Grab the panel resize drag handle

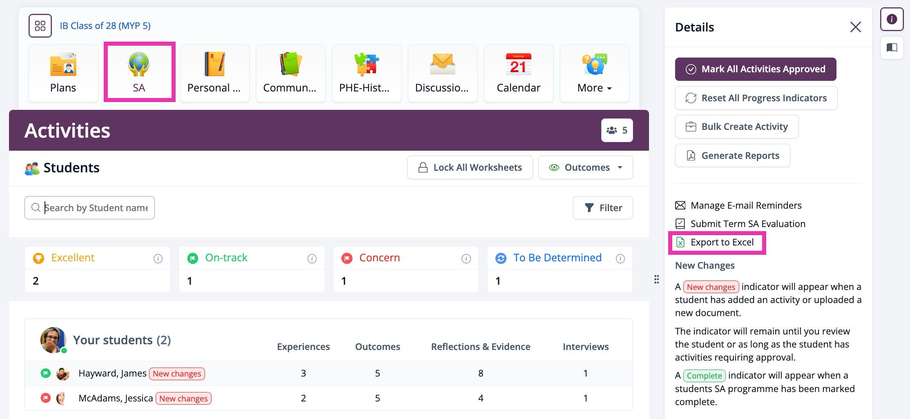coord(656,279)
